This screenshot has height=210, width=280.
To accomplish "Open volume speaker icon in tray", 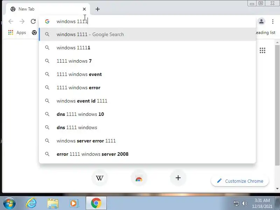I will [x=244, y=203].
